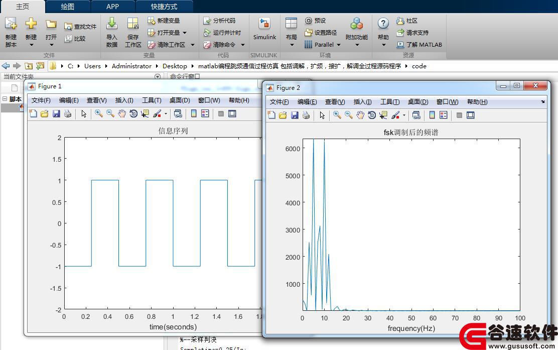Select Administrator in the folder path

131,66
